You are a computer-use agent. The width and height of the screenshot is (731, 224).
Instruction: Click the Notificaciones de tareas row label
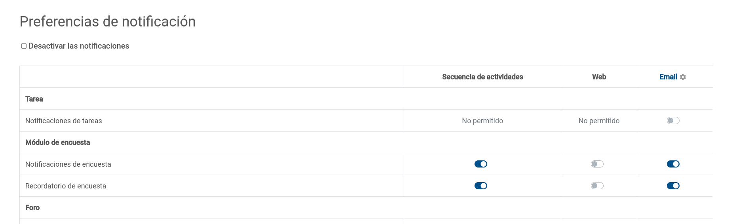64,121
